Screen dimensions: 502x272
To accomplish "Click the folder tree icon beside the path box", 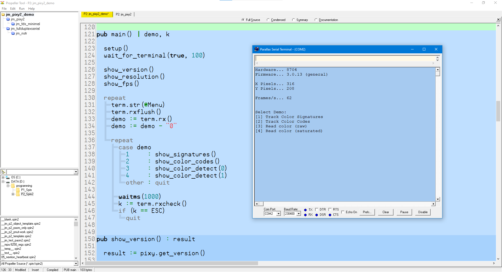I will (x=3, y=172).
